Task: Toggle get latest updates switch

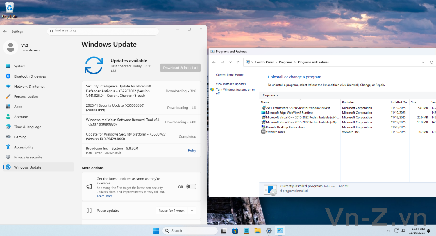Action: click(x=191, y=186)
